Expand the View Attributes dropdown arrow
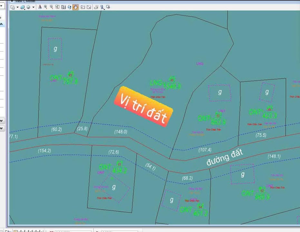Image resolution: width=300 pixels, height=232 pixels. (17, 7)
